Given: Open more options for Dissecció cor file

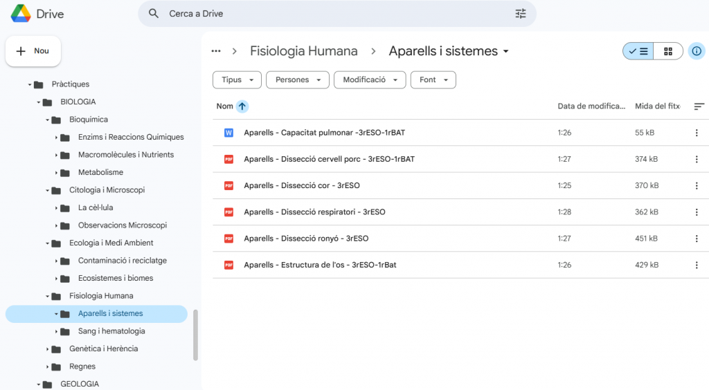Looking at the screenshot, I should click(697, 186).
